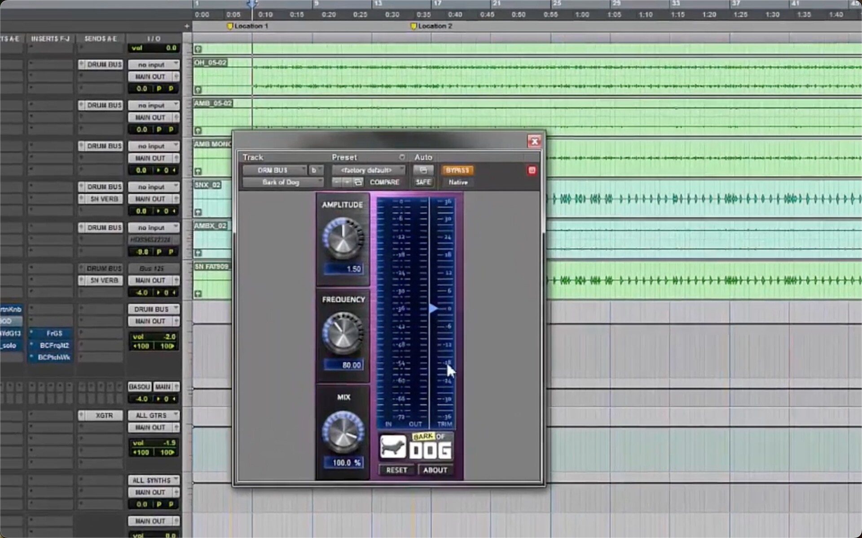Click I/O column header
This screenshot has width=862, height=538.
pos(154,39)
